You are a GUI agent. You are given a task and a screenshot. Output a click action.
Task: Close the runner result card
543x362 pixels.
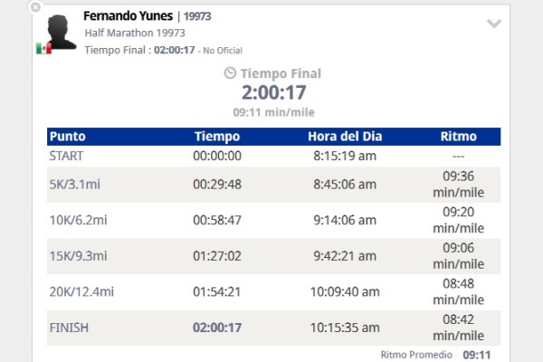click(35, 7)
